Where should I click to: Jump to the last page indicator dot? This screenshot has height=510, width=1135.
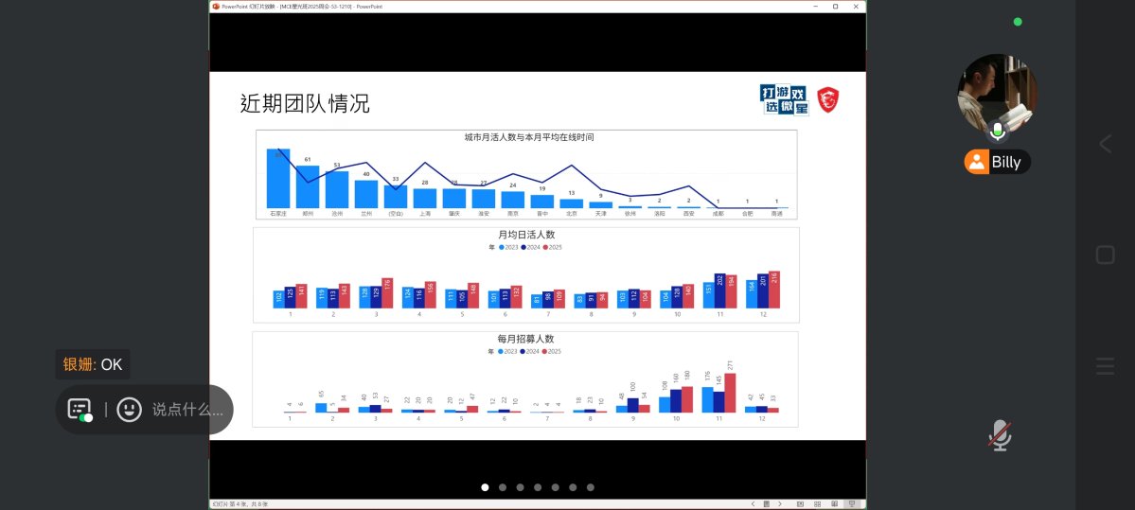(x=591, y=487)
